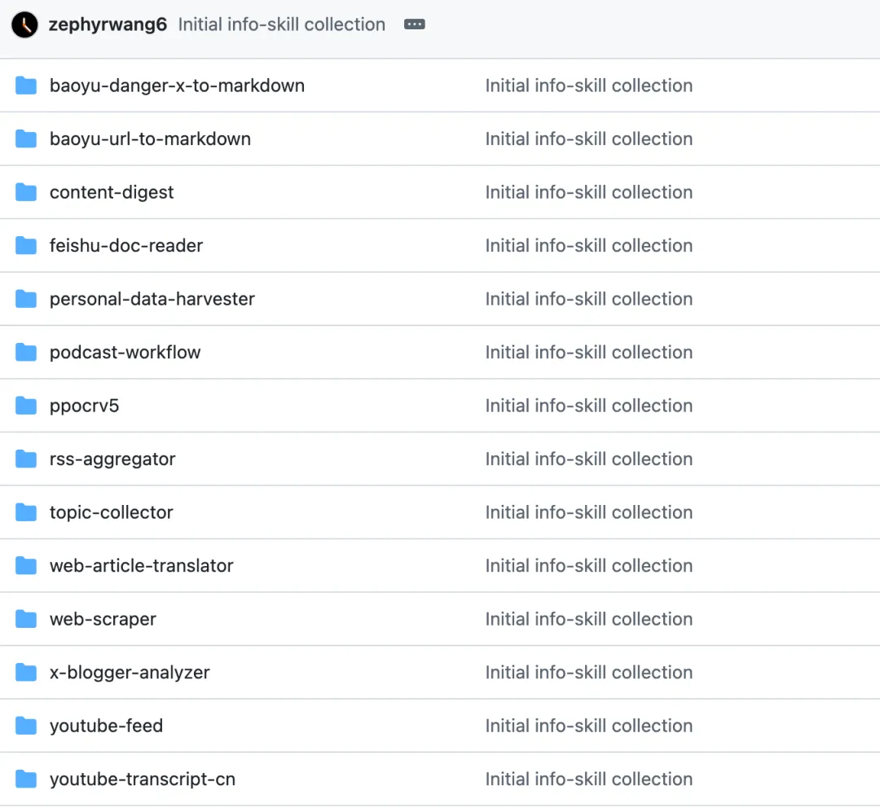Click personal-data-harvester folder icon
Image resolution: width=880 pixels, height=812 pixels.
26,299
